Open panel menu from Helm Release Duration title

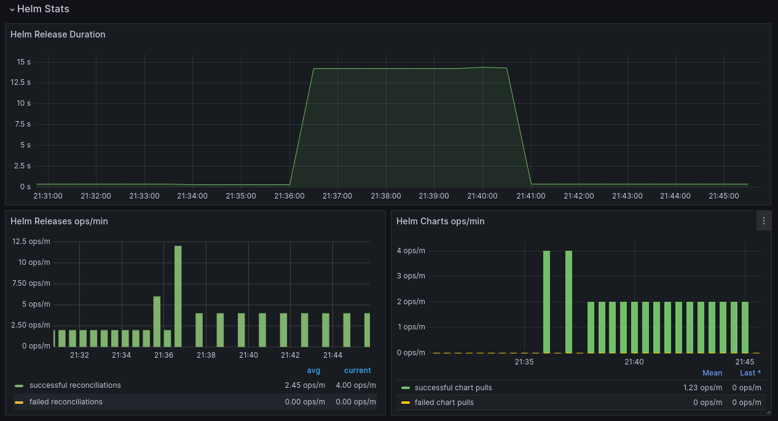coord(58,34)
